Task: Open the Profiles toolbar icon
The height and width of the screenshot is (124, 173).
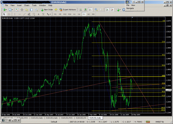Action: point(10,10)
